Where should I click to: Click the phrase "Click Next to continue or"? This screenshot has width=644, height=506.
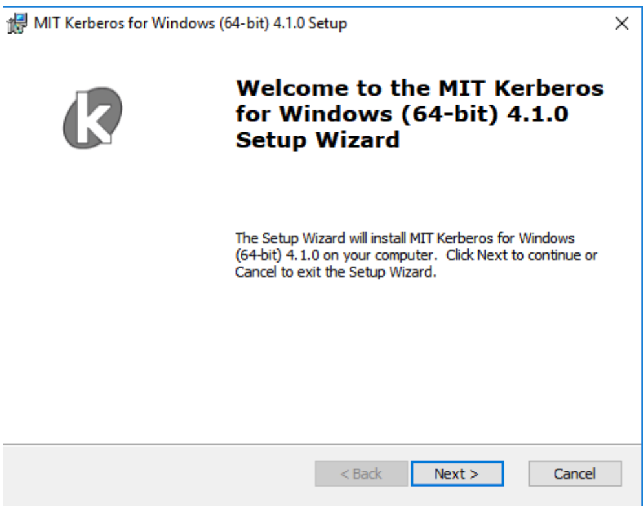[x=522, y=255]
